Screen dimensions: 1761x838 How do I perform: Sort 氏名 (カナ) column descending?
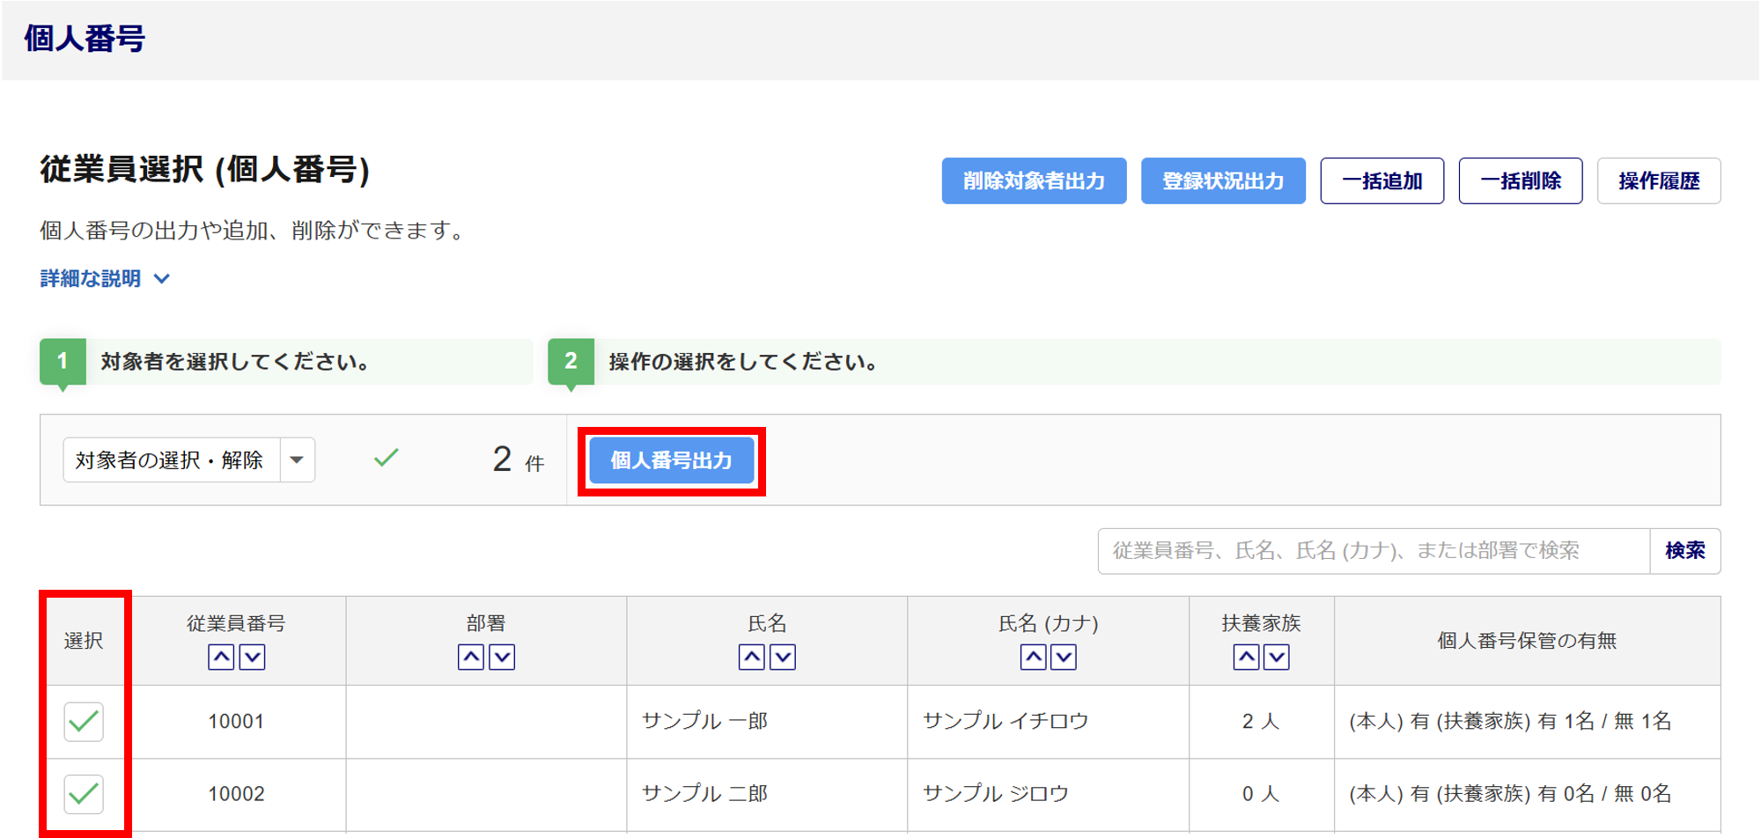coord(1064,657)
